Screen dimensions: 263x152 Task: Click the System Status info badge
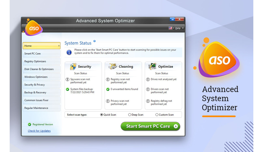point(94,41)
